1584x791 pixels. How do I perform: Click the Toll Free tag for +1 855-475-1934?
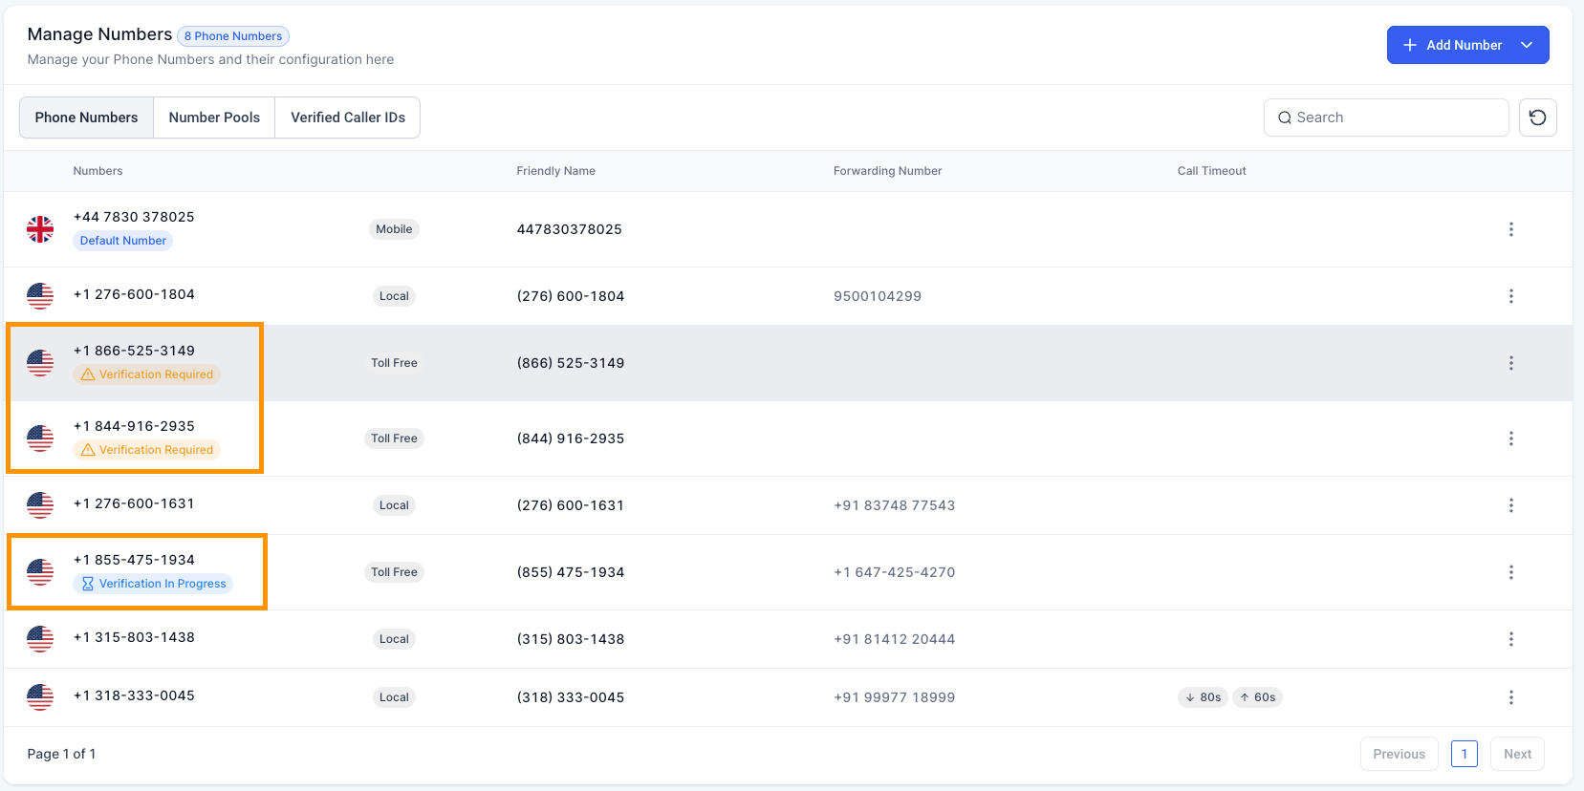[394, 572]
